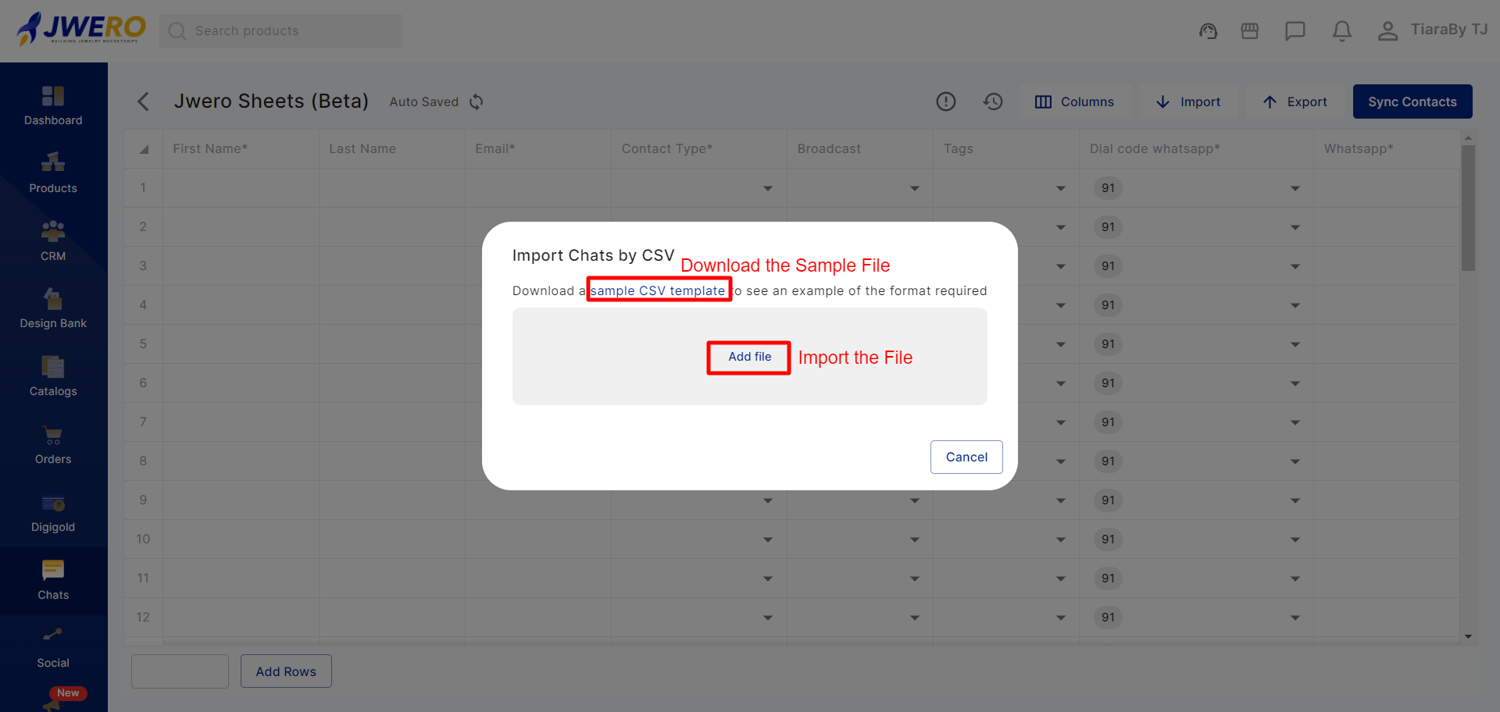Open the TiaraBy TJ profile menu
Screen dimensions: 1500x712
click(x=1433, y=30)
